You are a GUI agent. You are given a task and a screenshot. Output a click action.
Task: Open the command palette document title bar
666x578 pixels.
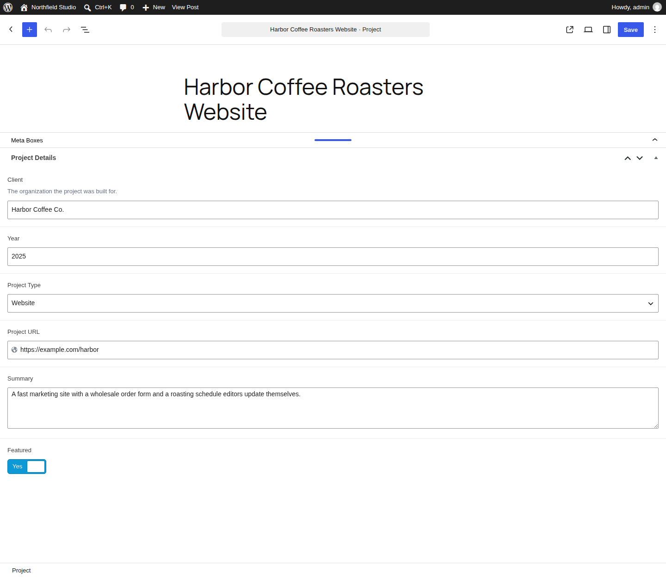pyautogui.click(x=326, y=30)
